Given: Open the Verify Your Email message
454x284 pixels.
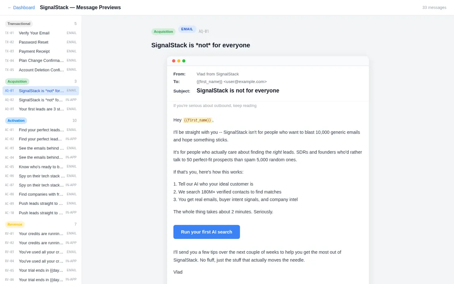Looking at the screenshot, I should [x=41, y=33].
